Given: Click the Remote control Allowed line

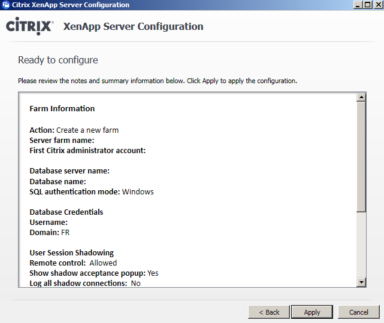Looking at the screenshot, I should tap(73, 263).
